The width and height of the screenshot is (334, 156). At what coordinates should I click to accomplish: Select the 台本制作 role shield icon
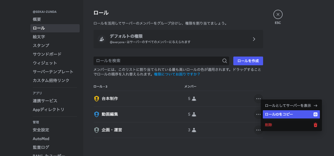(x=96, y=98)
